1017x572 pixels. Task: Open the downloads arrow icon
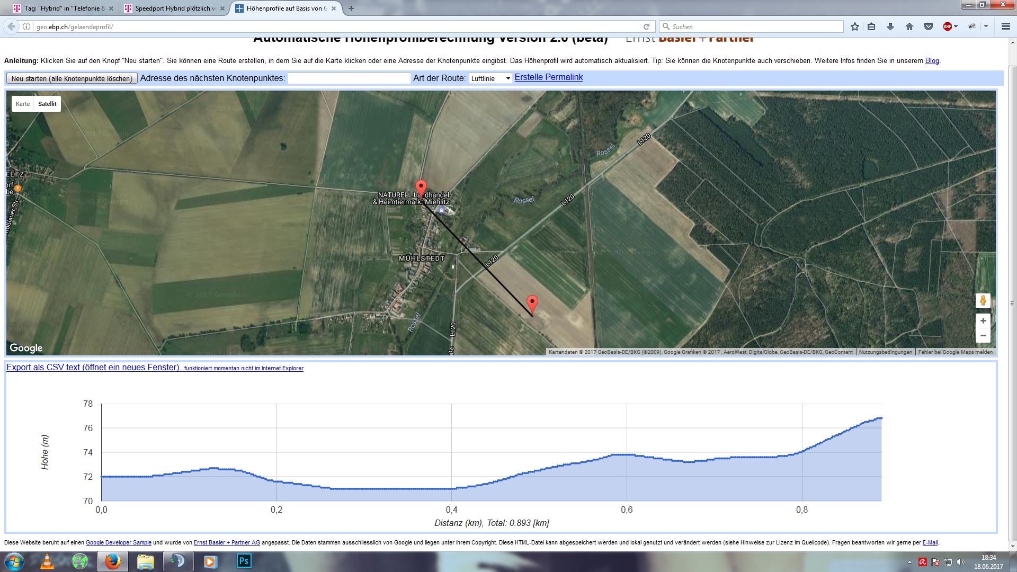click(890, 26)
